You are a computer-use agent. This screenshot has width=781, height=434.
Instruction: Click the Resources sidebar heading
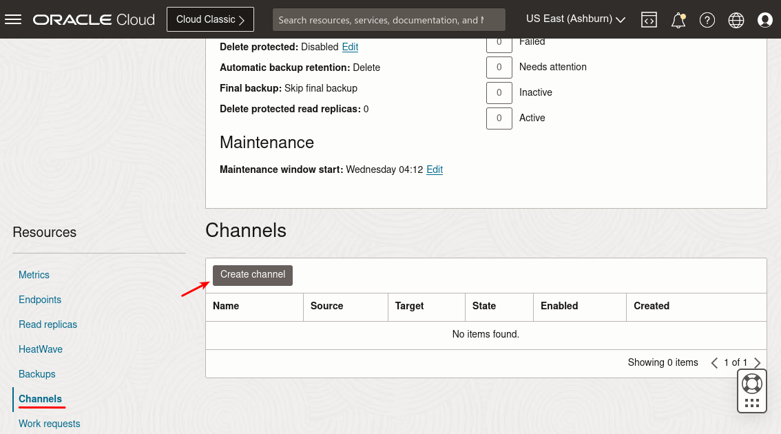tap(44, 232)
